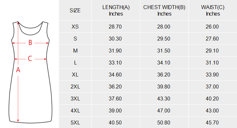
Task: Select the S chest width value 29.50
Action: pos(164,39)
